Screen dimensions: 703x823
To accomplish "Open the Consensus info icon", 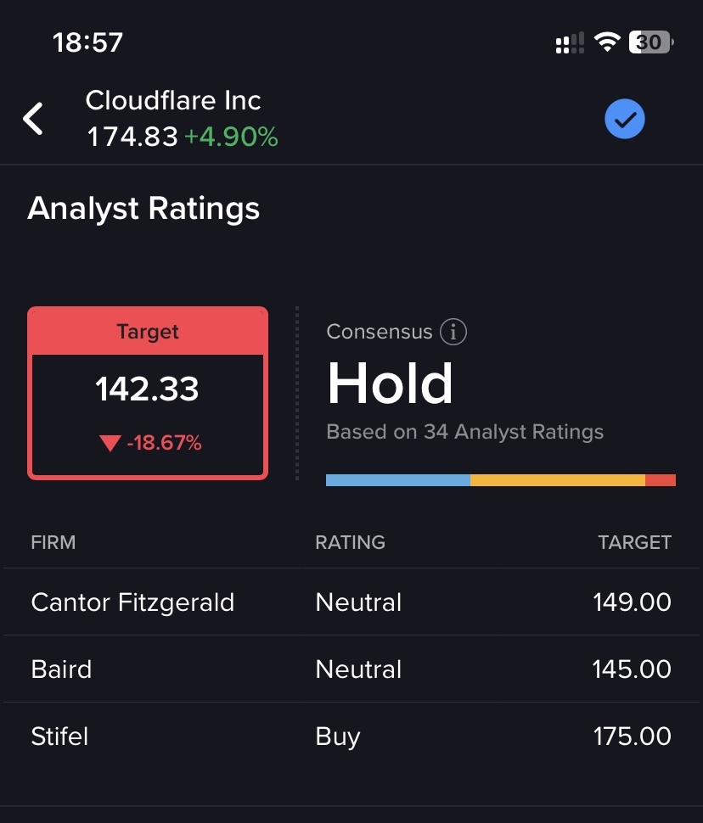I will coord(453,332).
